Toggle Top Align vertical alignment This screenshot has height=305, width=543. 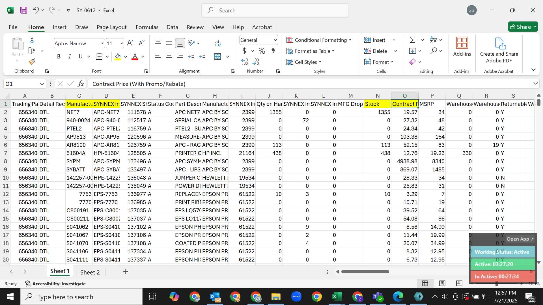click(x=158, y=43)
